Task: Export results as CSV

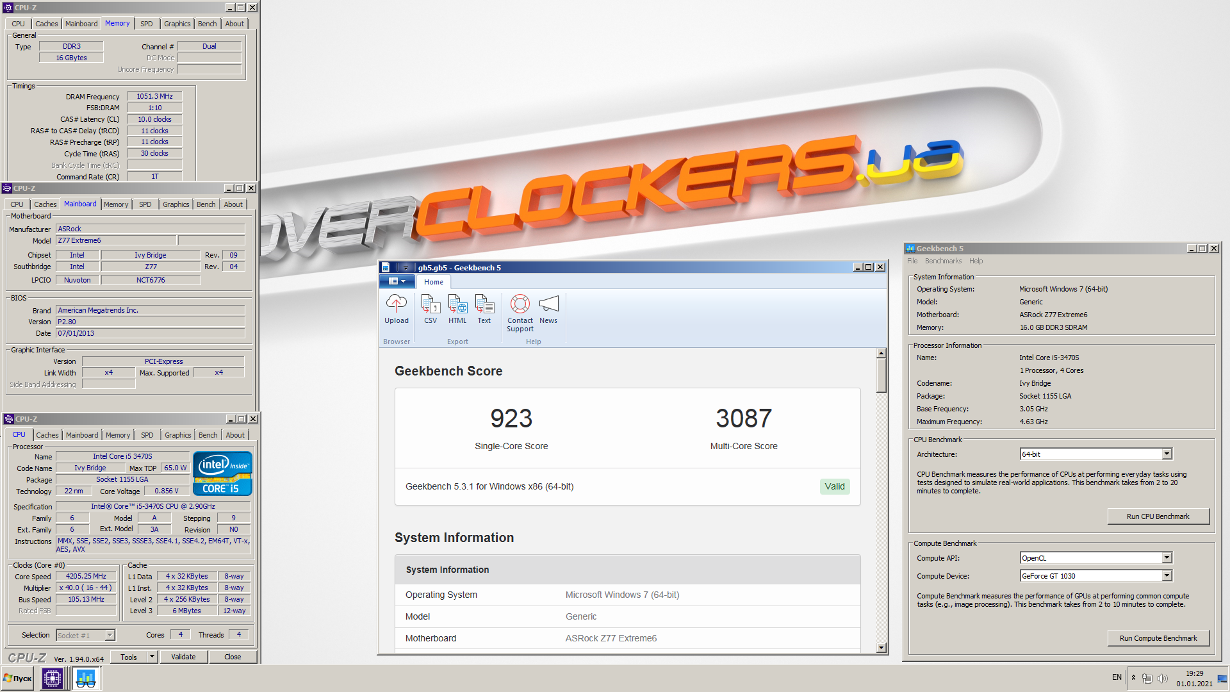Action: pyautogui.click(x=430, y=309)
